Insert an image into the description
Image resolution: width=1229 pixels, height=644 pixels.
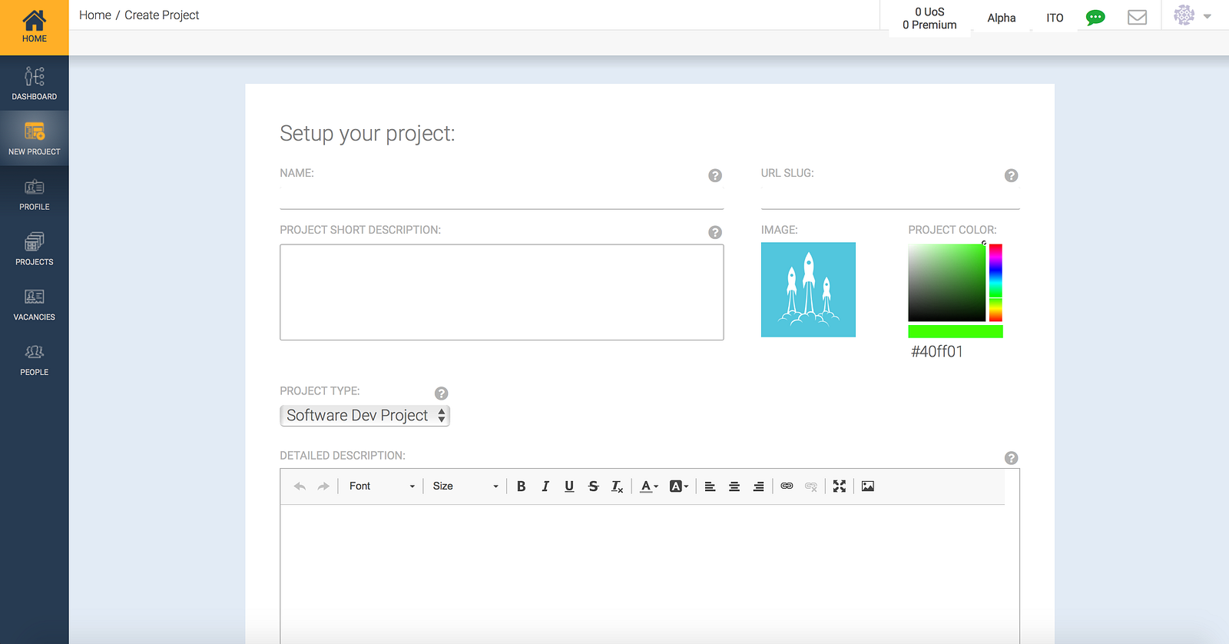pos(868,486)
